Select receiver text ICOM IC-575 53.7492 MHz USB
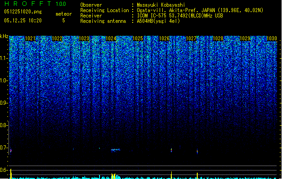The height and width of the screenshot is (179, 282). click(x=180, y=16)
